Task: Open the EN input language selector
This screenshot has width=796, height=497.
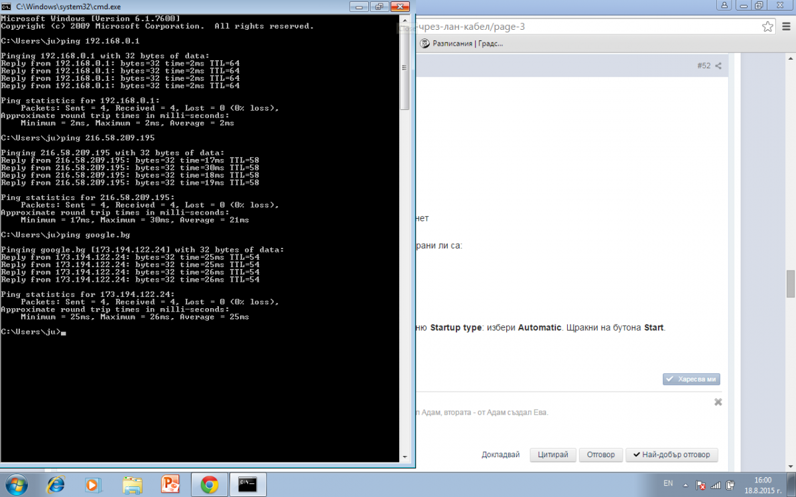Action: pyautogui.click(x=668, y=483)
